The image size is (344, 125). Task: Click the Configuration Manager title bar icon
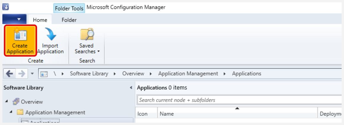[x=6, y=7]
